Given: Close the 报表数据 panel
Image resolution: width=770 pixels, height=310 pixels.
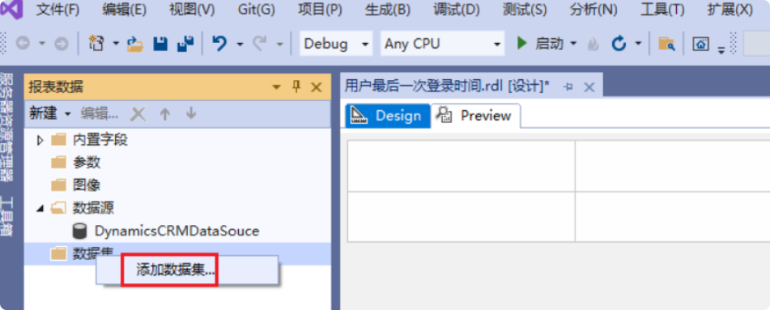Looking at the screenshot, I should (x=317, y=87).
